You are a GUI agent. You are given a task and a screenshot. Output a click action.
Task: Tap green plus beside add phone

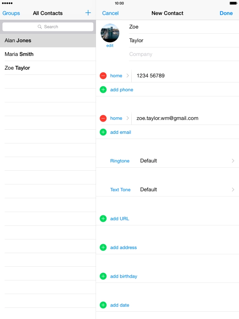pyautogui.click(x=103, y=90)
